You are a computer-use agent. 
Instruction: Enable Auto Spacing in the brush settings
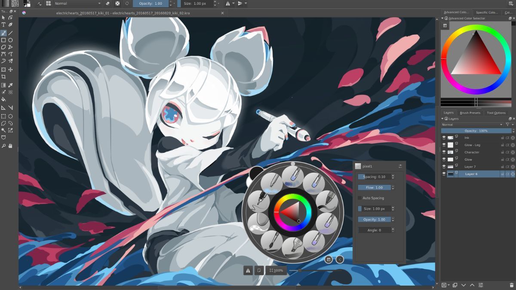pos(360,198)
